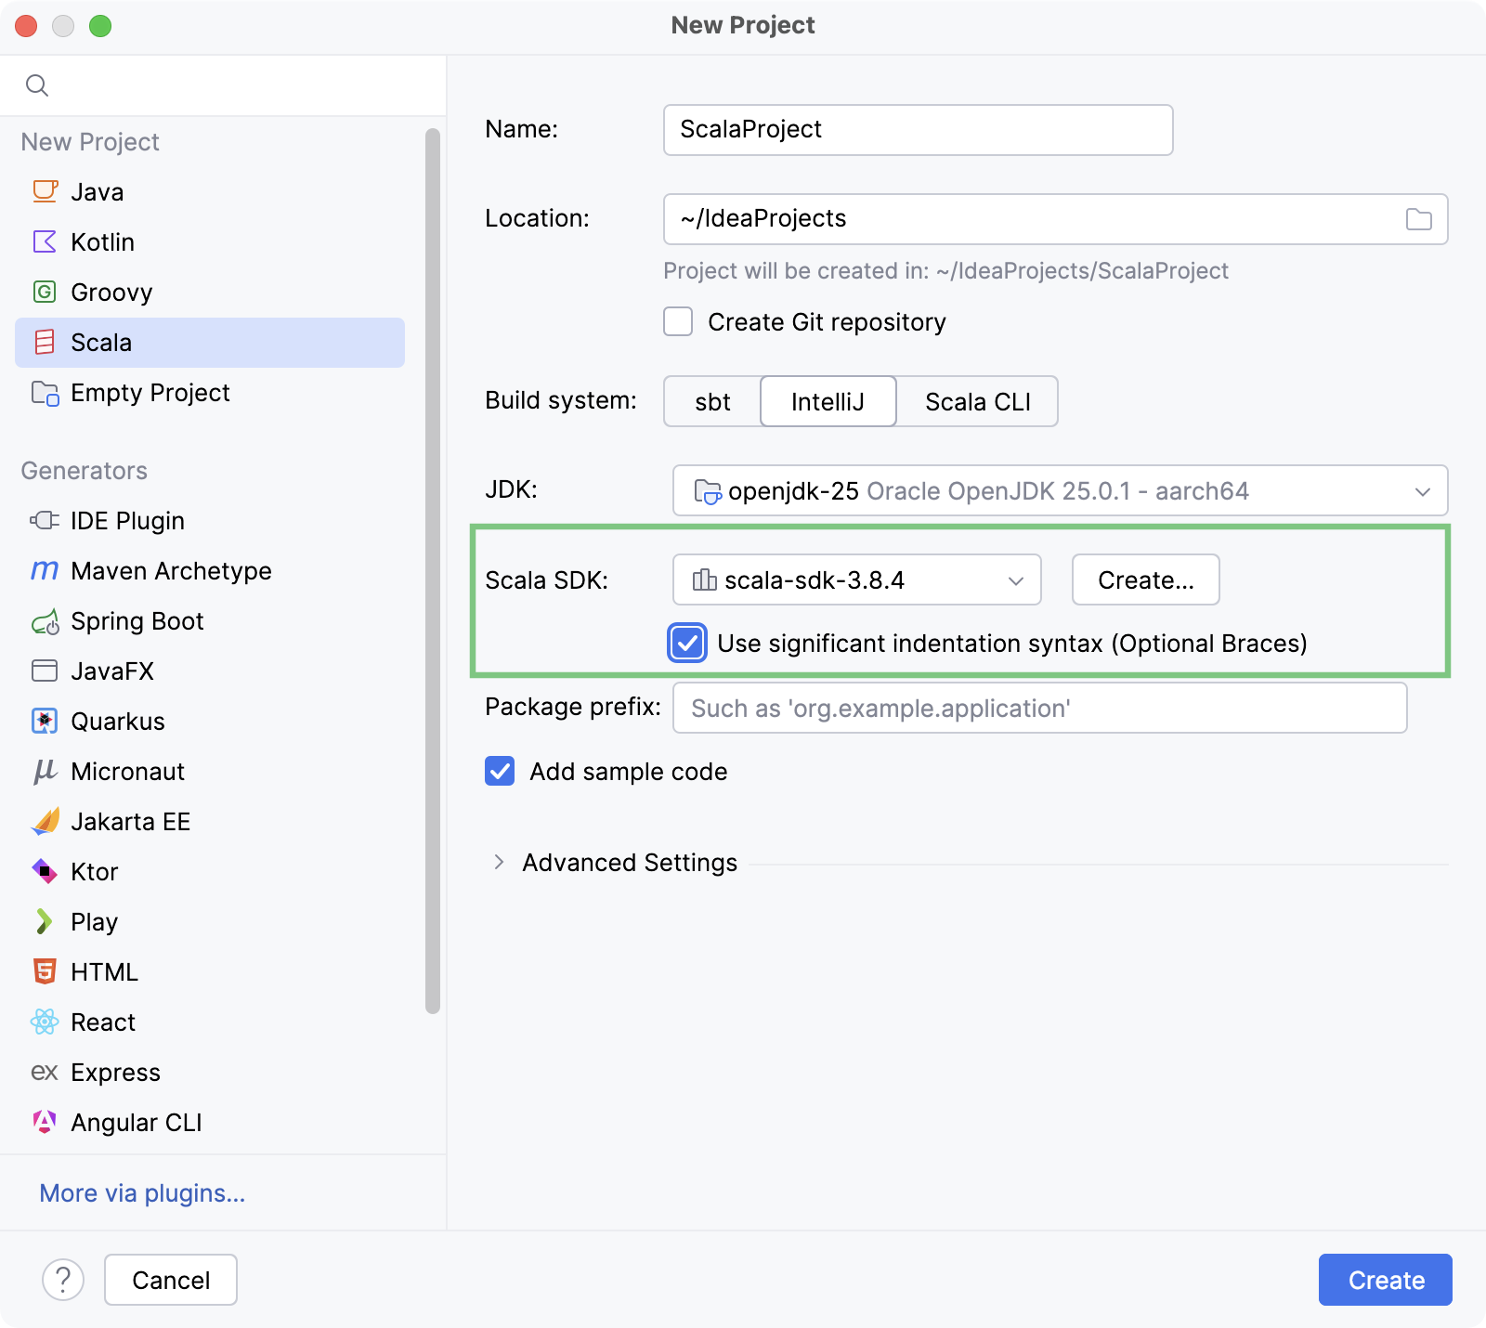Image resolution: width=1486 pixels, height=1328 pixels.
Task: Click the sidebar vertical scrollbar
Action: (x=432, y=571)
